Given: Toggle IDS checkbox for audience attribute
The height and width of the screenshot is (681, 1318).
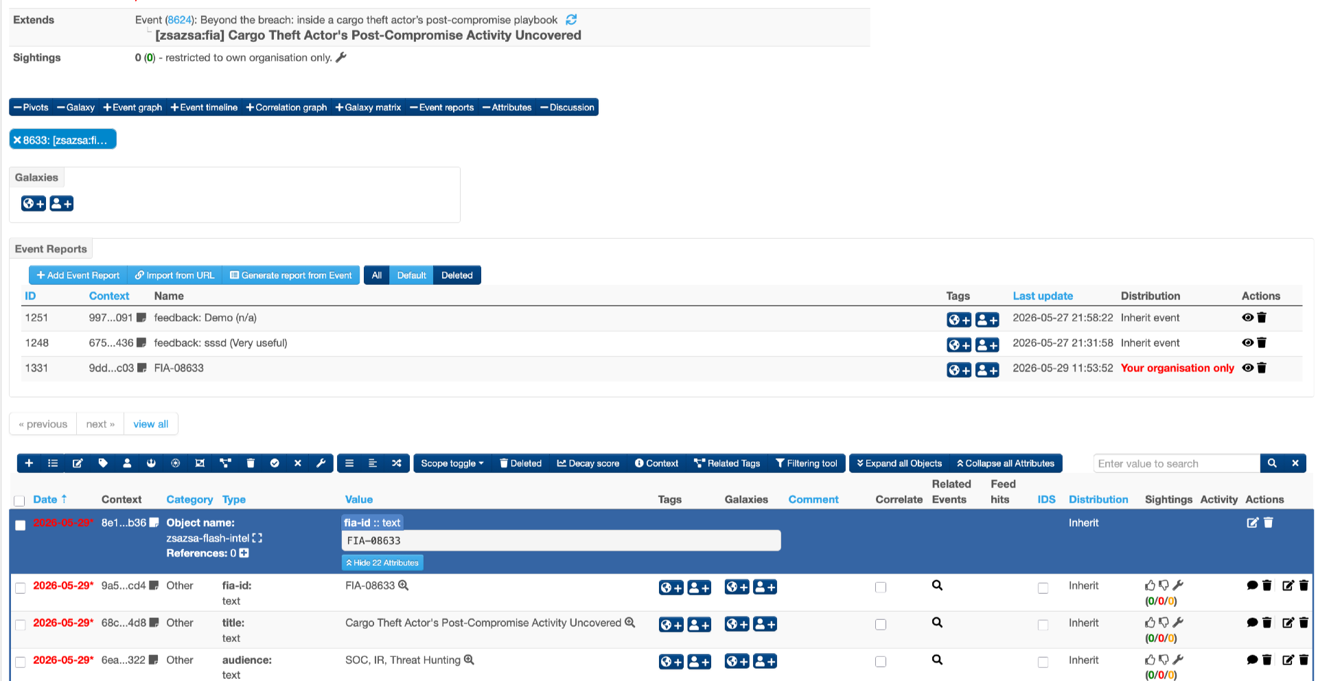Looking at the screenshot, I should click(x=1043, y=662).
